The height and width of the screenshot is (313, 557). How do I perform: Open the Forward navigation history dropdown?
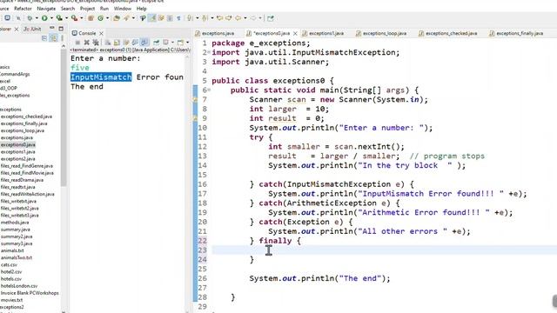pyautogui.click(x=260, y=18)
